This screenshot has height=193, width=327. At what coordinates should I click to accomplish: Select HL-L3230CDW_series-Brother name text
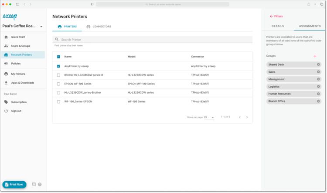point(82,92)
